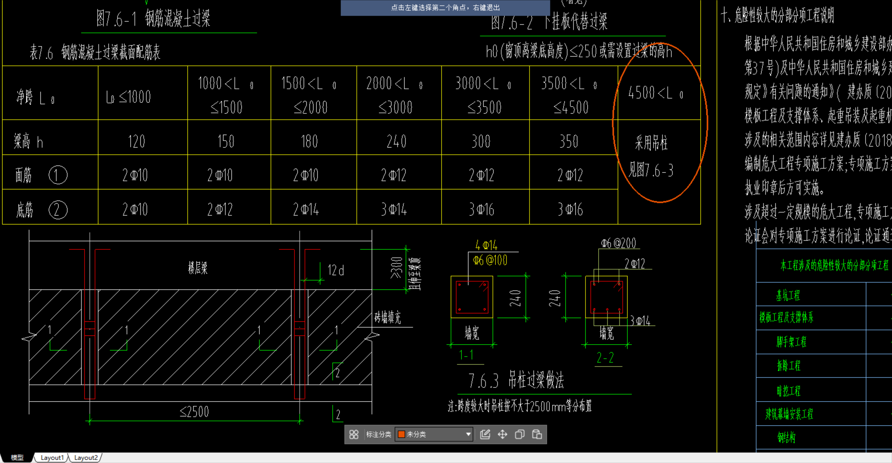Click the blue hint banner at top
The height and width of the screenshot is (463, 892).
tap(445, 8)
